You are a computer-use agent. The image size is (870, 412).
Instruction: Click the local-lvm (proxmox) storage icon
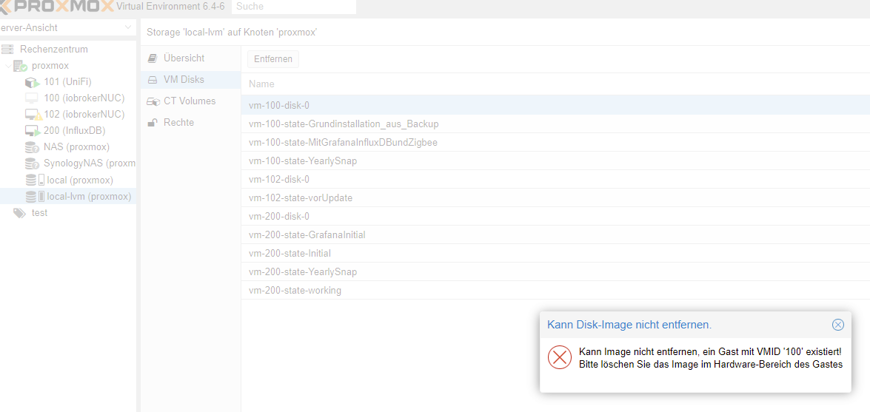35,196
